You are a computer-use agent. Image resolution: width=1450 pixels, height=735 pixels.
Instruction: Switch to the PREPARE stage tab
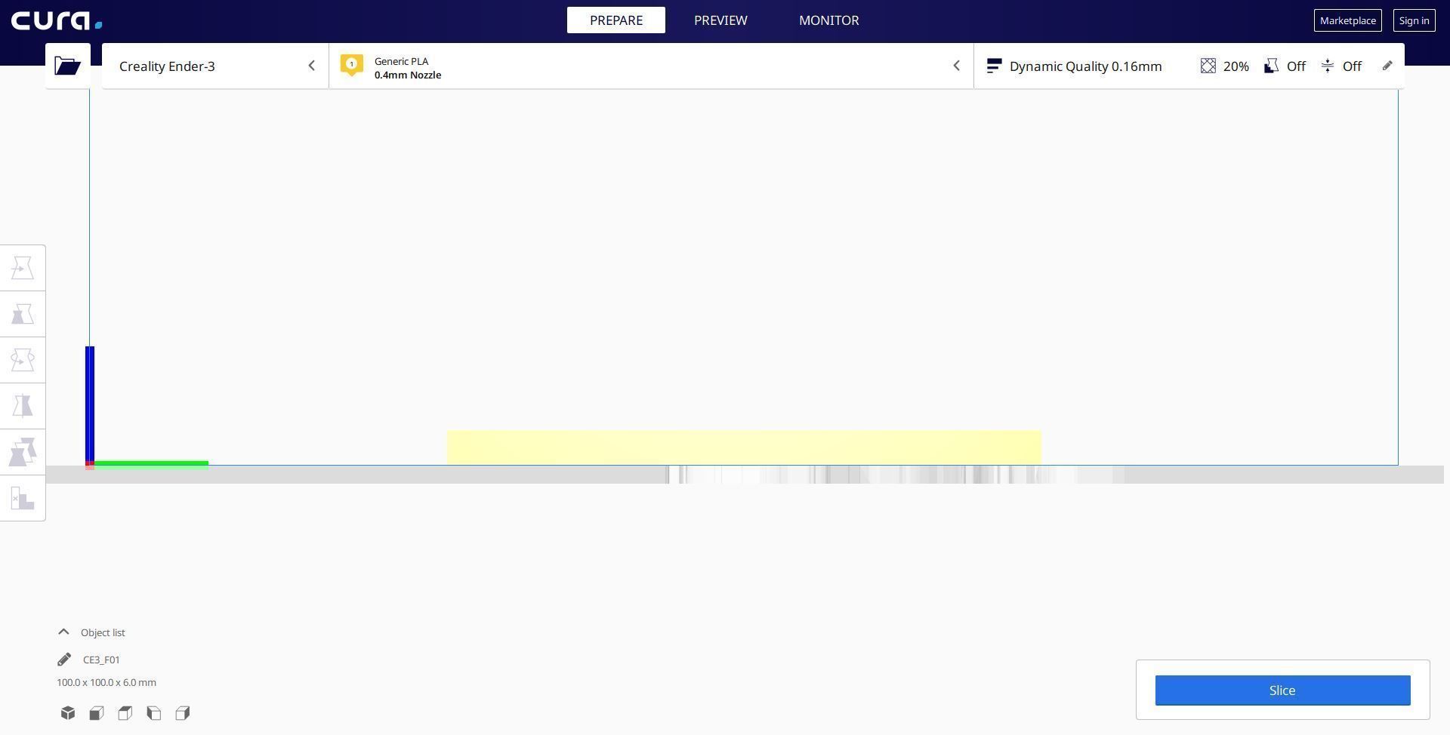(x=616, y=20)
